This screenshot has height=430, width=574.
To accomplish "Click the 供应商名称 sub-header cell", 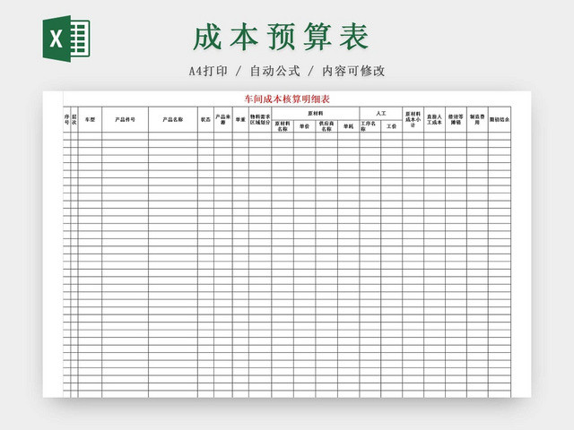I will [x=326, y=126].
